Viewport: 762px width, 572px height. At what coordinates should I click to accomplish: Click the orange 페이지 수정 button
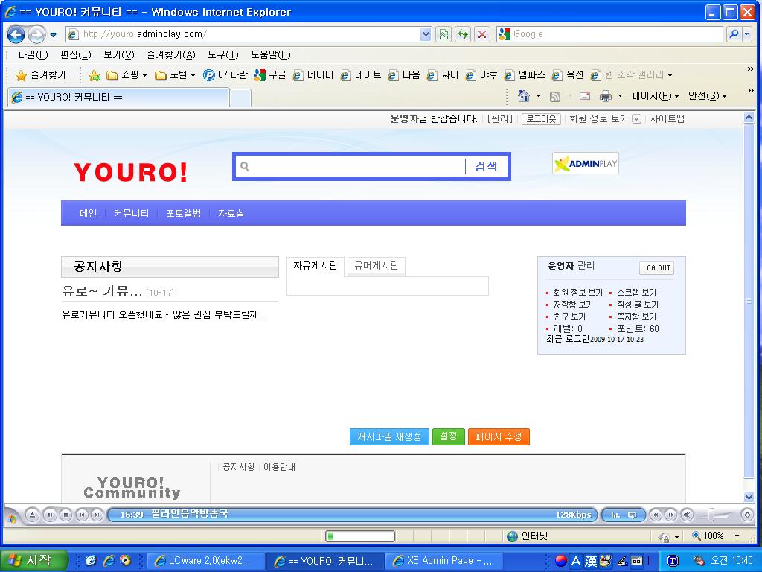pos(499,437)
